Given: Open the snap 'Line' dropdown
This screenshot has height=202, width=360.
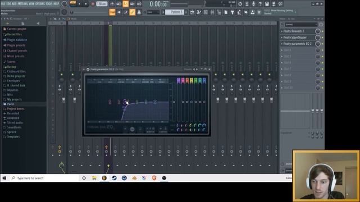Looking at the screenshot, I should (x=153, y=12).
